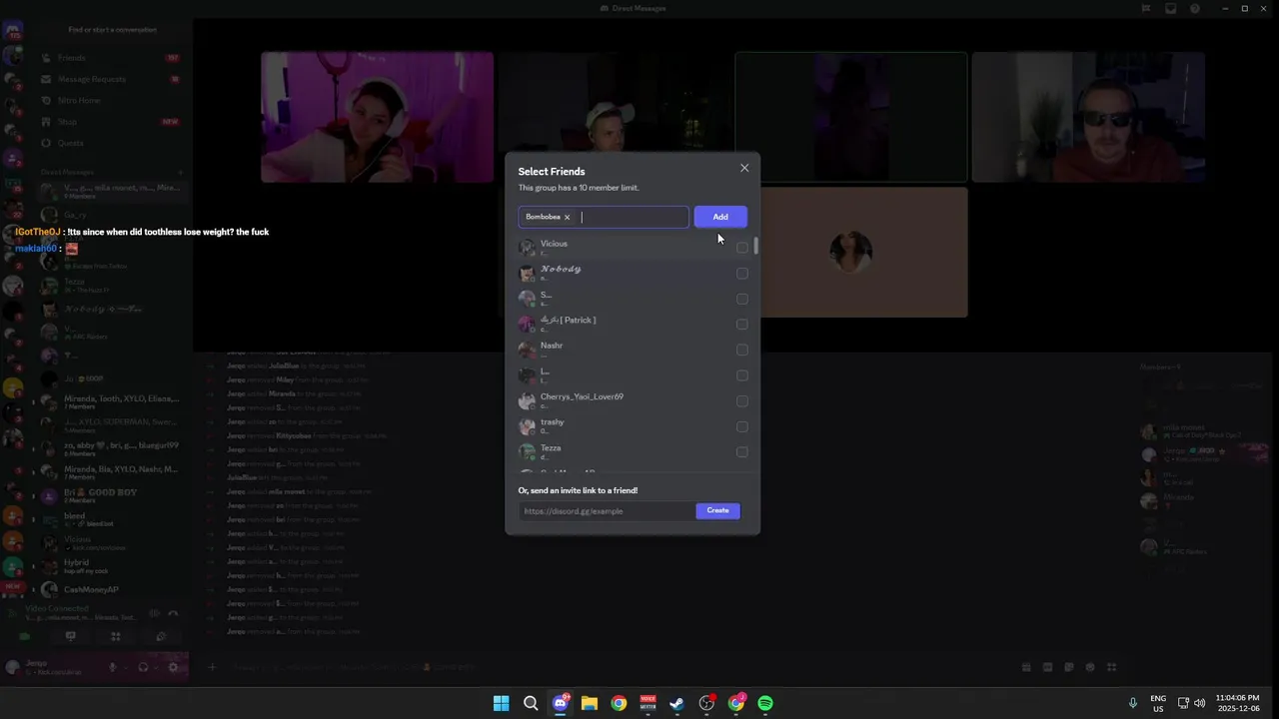Open the taskbar clock and date

click(x=1237, y=703)
